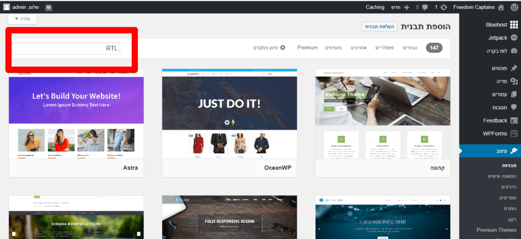
Task: Click the dashboard gauge icon
Action: tap(514, 51)
